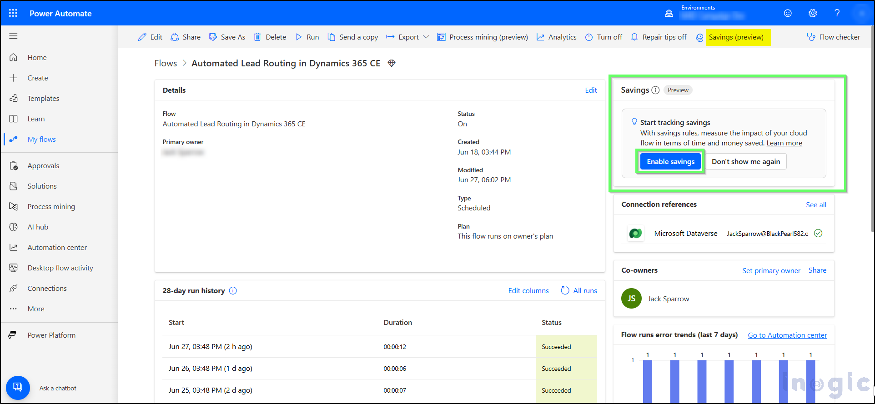This screenshot has height=404, width=875.
Task: Click the premium diamond icon beside flow title
Action: 392,63
